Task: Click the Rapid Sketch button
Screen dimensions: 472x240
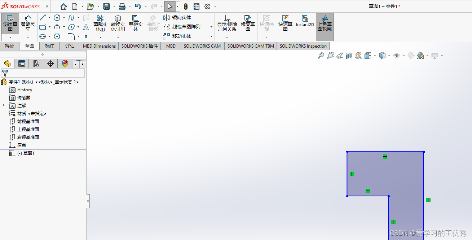Action: click(285, 22)
